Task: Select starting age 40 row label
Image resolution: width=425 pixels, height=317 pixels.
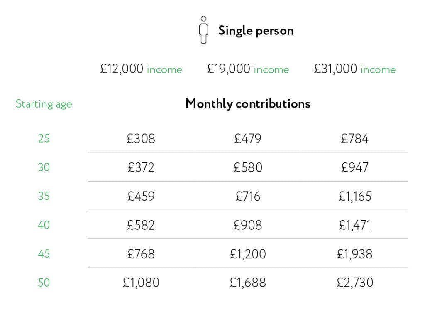Action: (44, 225)
